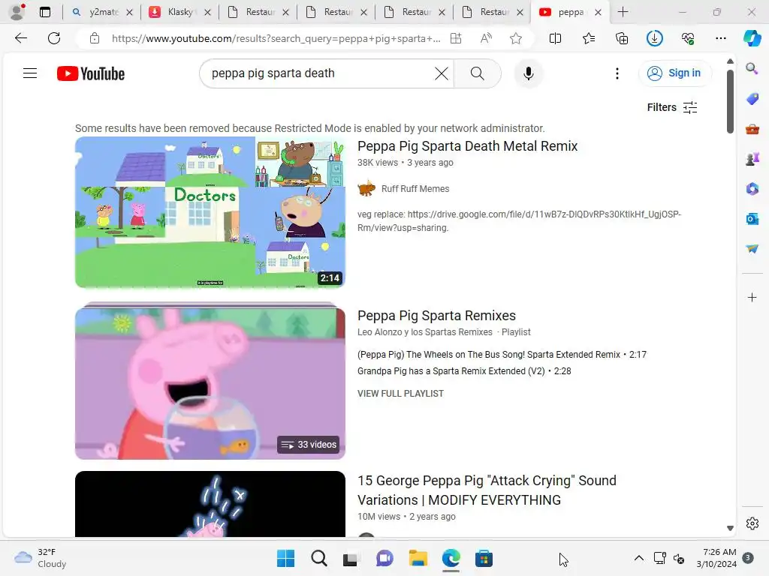Screen dimensions: 769x576
Task: Search with your voice microphone button
Action: pyautogui.click(x=528, y=73)
